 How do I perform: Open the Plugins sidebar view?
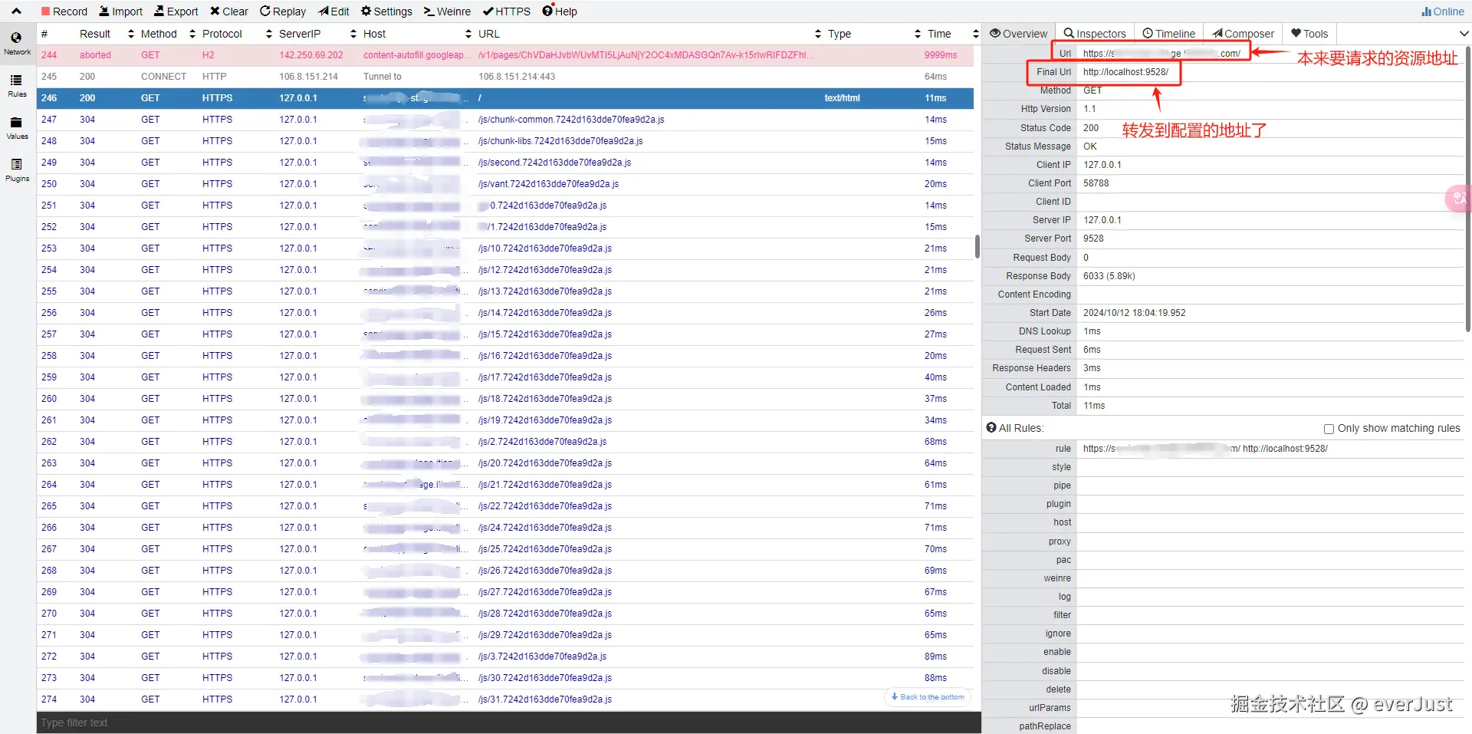[x=17, y=170]
